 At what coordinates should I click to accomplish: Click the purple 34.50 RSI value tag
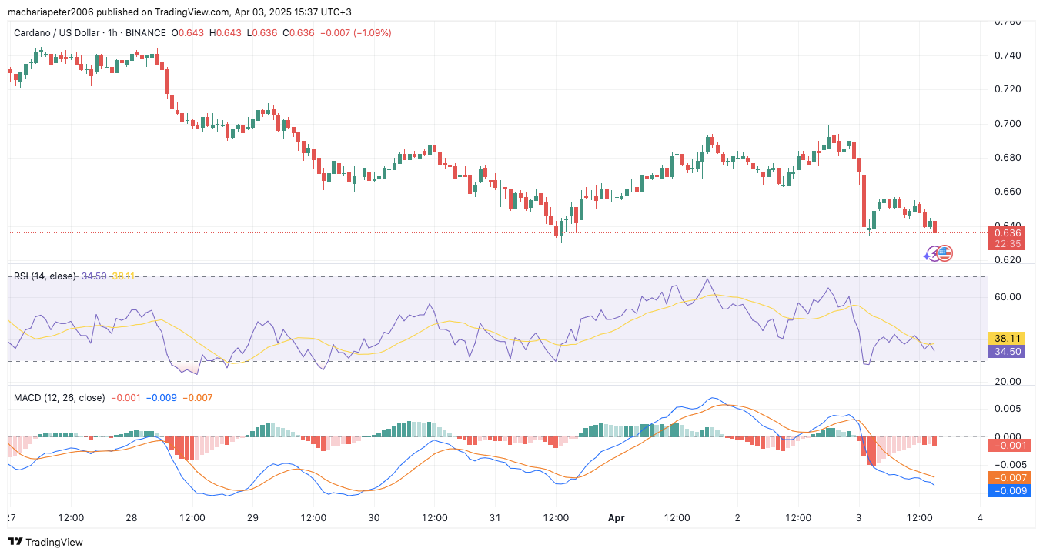tap(1007, 351)
